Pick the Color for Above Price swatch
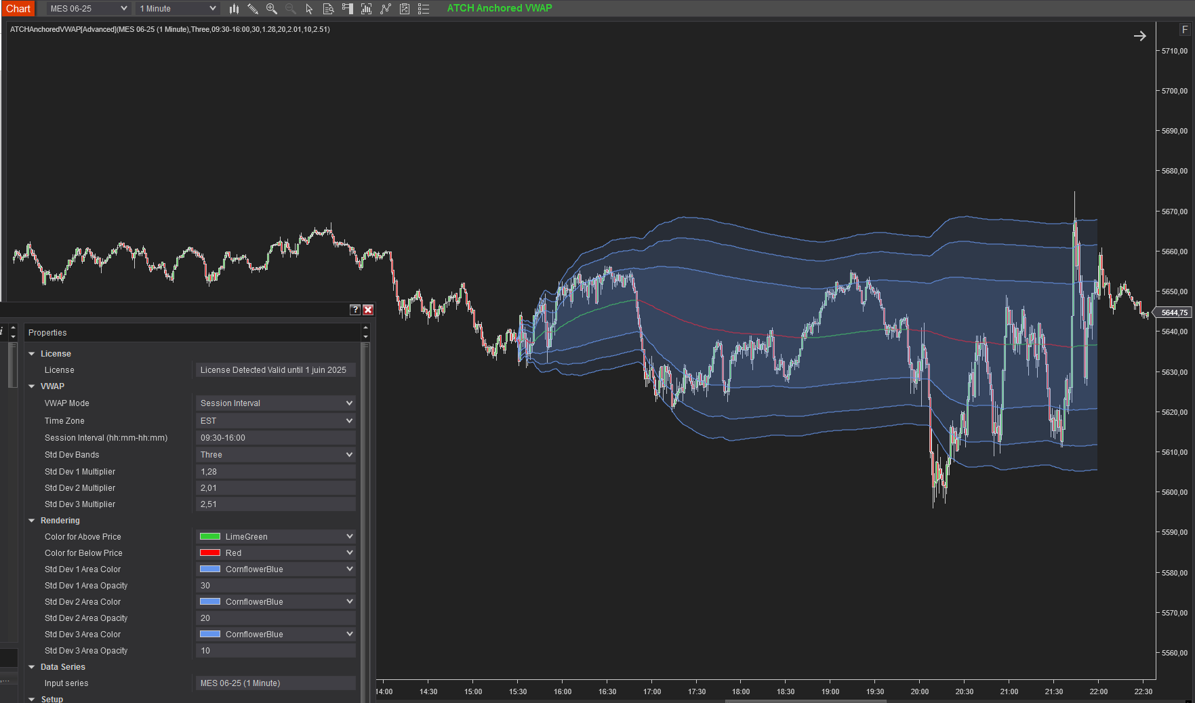This screenshot has height=703, width=1195. pos(210,537)
